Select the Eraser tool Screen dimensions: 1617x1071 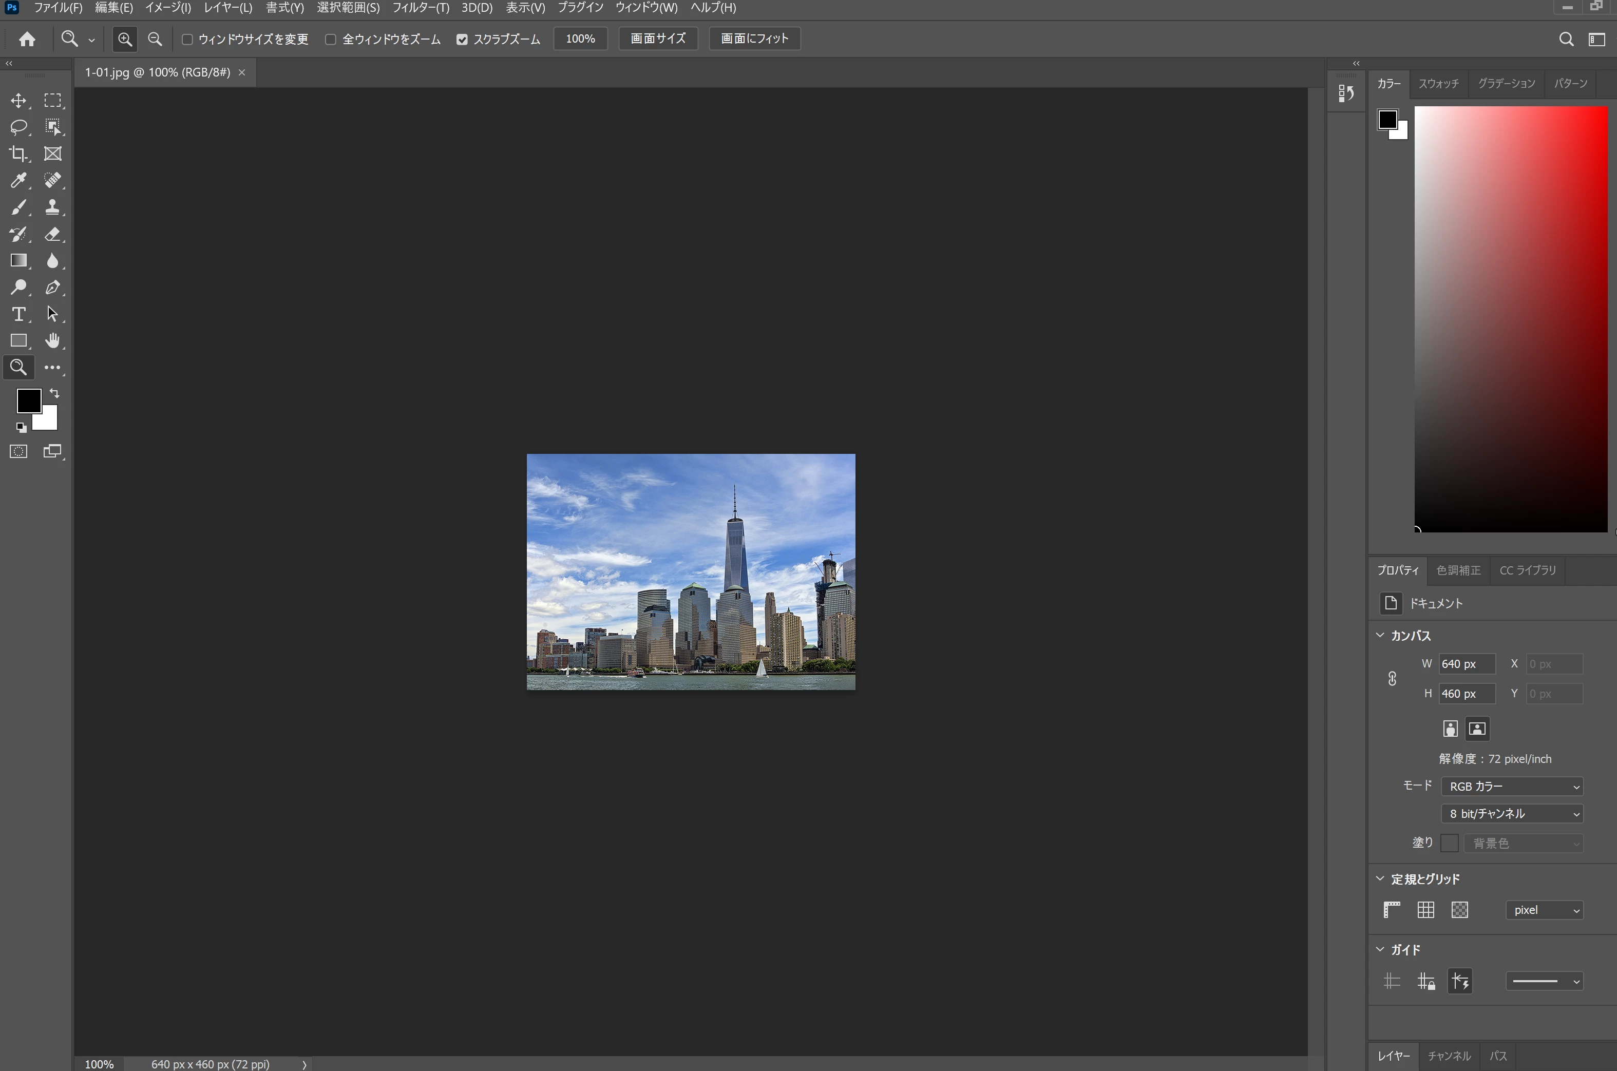coord(52,234)
